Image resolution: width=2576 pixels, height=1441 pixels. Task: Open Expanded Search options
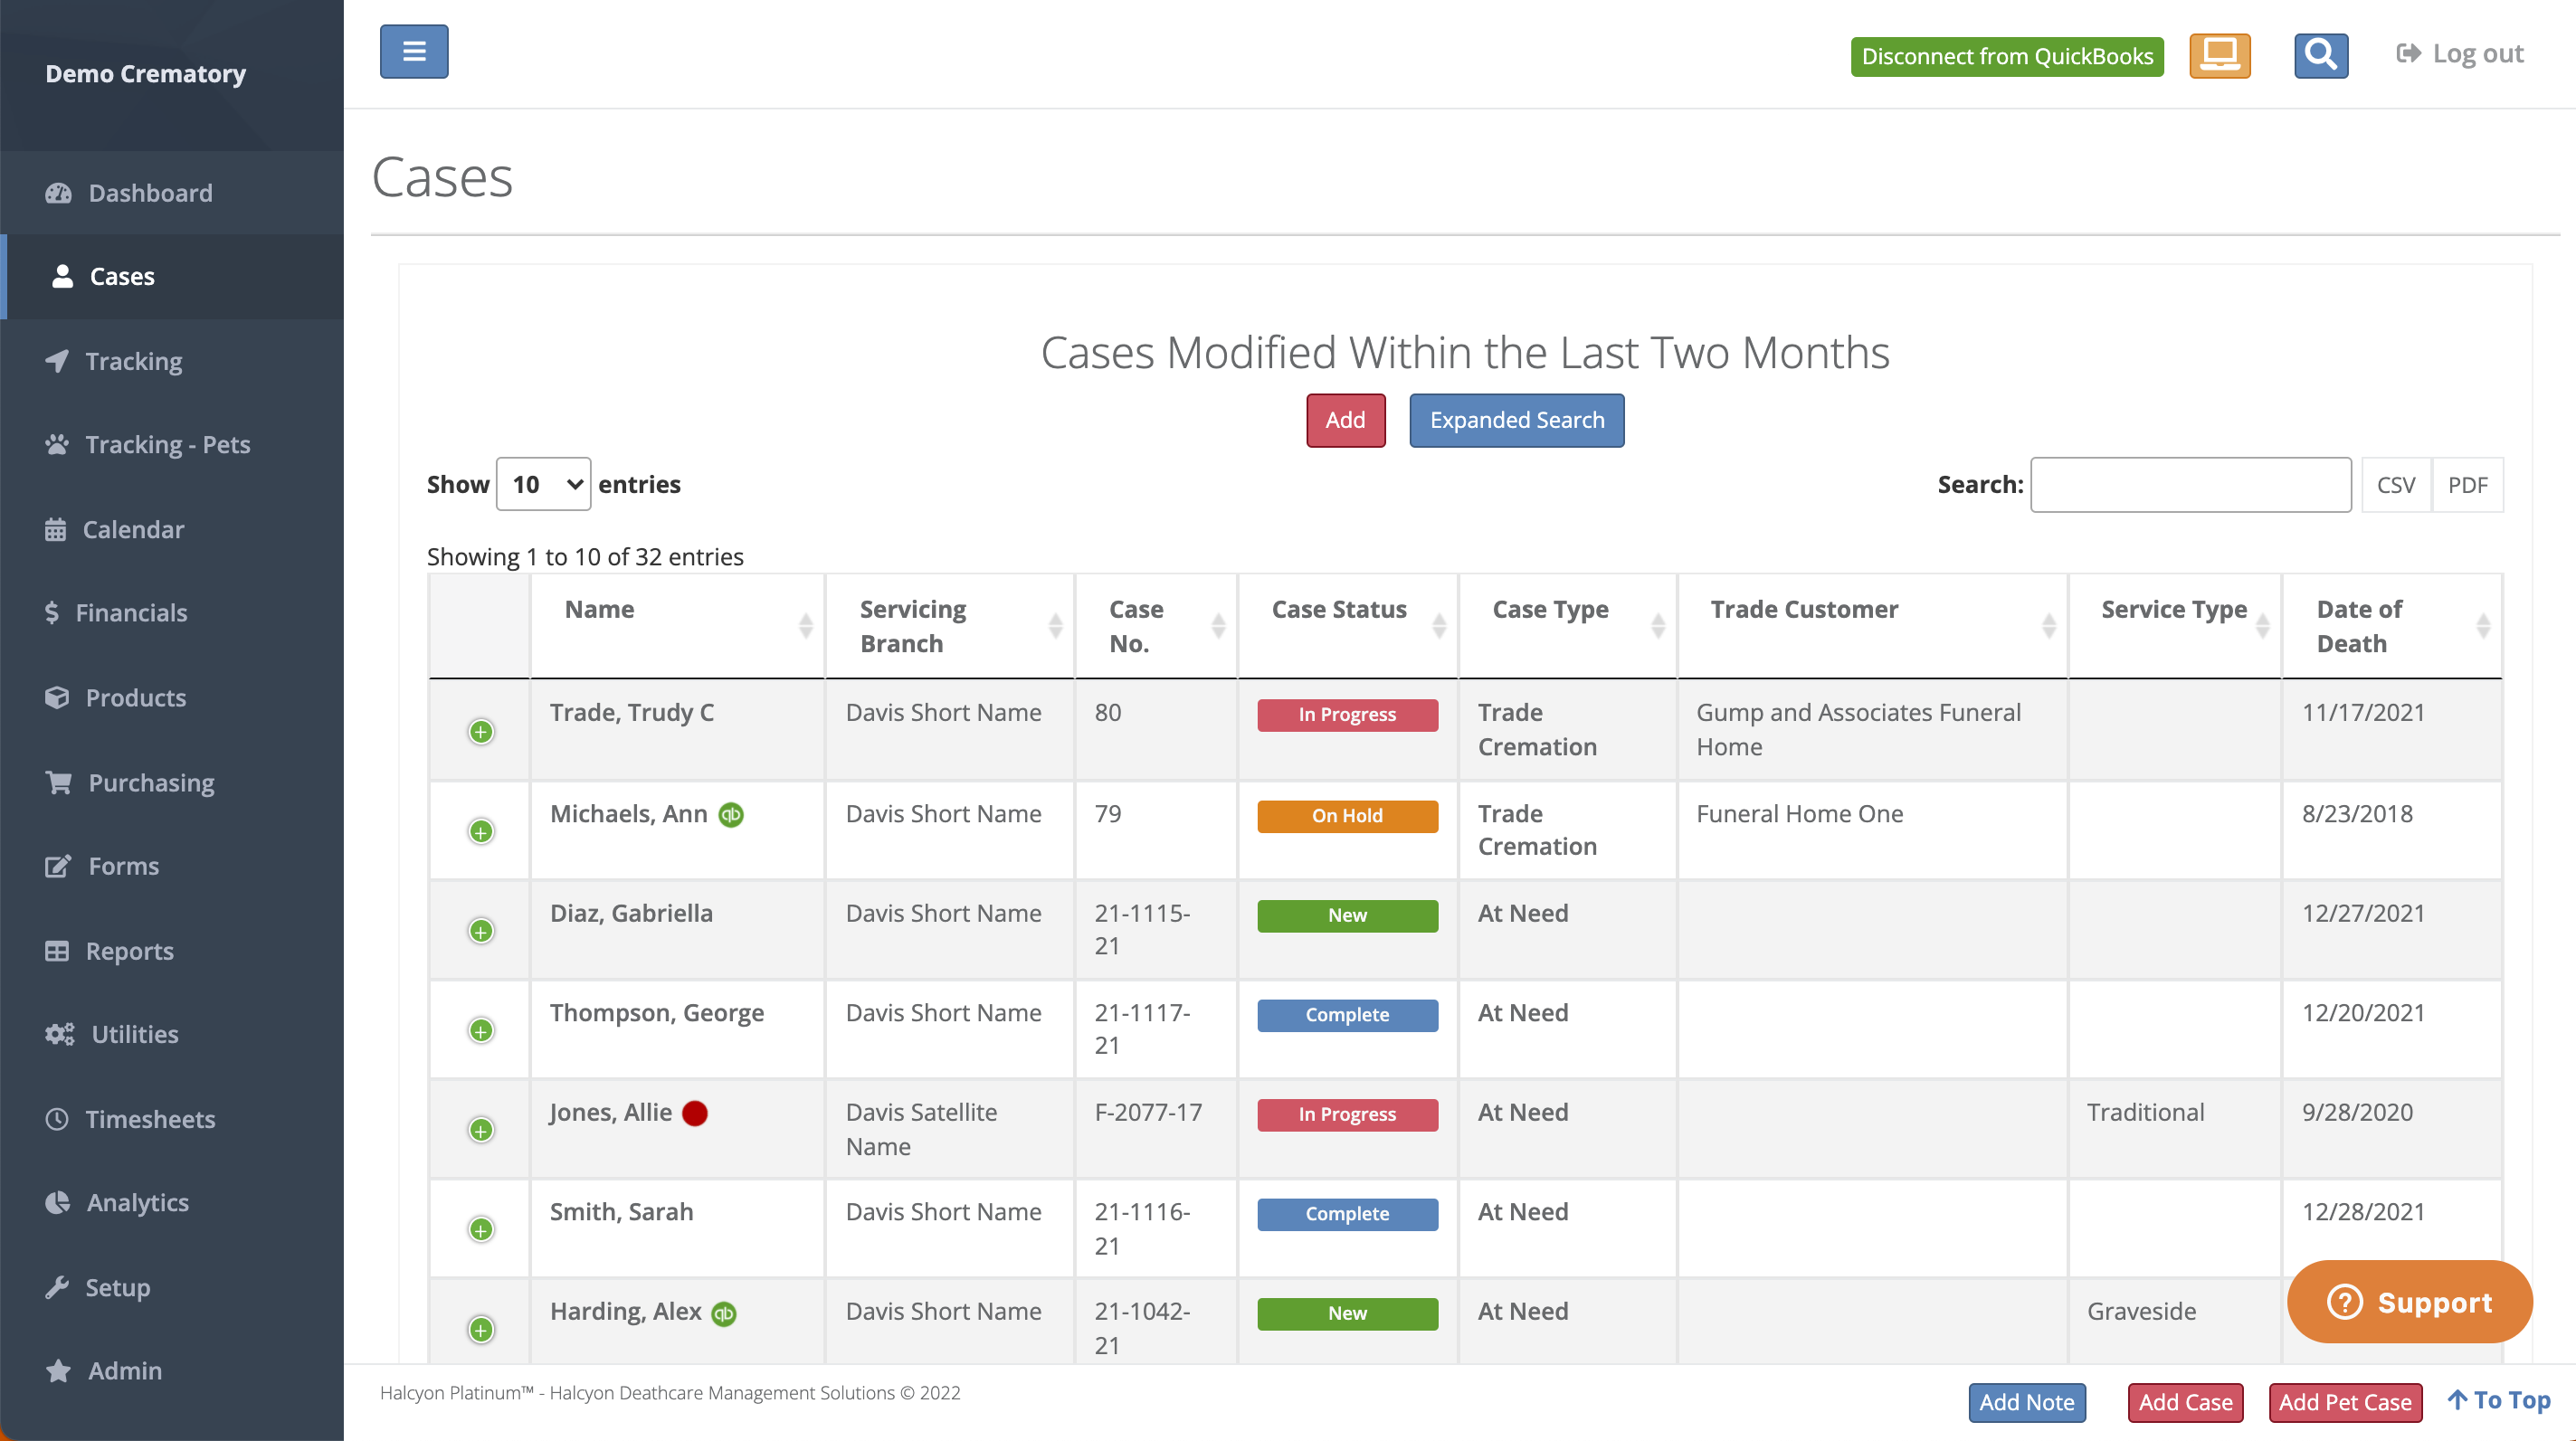1516,420
